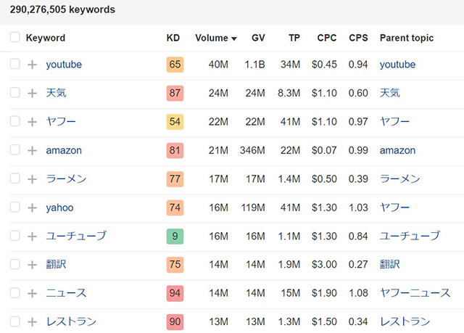Open the amazon keyword link
The height and width of the screenshot is (333, 464).
click(64, 150)
